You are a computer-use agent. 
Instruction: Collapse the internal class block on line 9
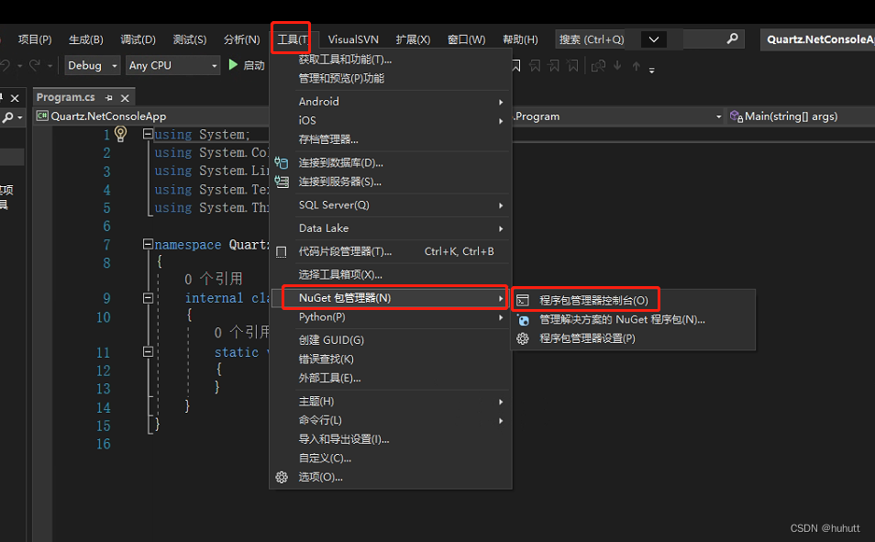(148, 297)
